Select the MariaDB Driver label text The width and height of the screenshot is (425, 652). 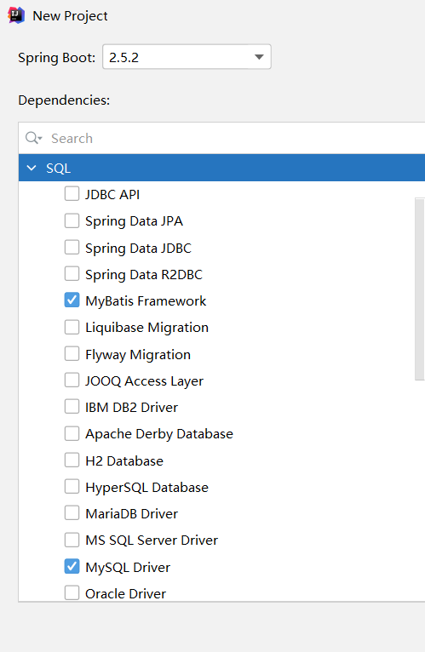[131, 514]
